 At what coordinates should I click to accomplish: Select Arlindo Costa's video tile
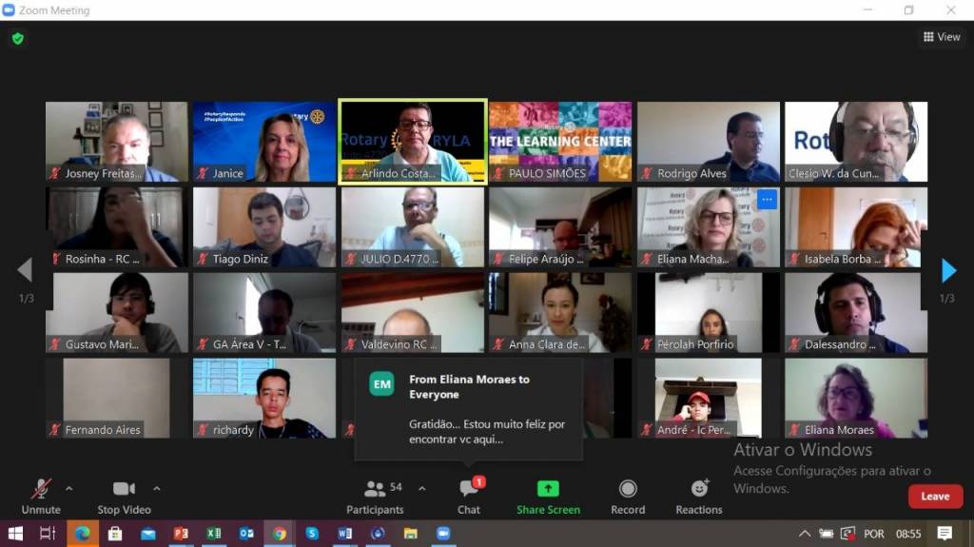click(413, 140)
